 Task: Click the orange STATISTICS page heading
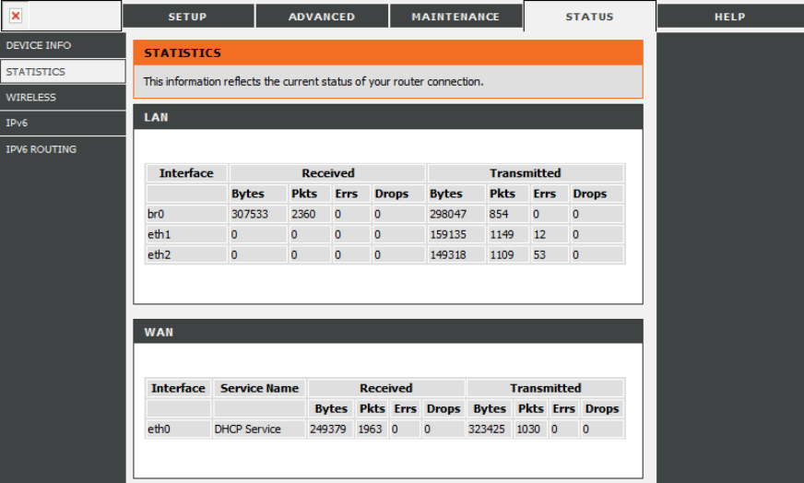(387, 53)
